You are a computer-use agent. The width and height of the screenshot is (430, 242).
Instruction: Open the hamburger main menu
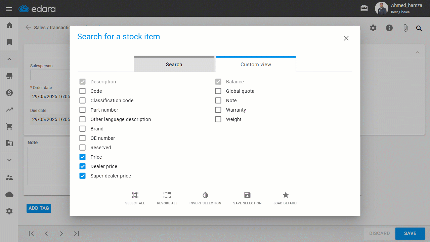point(9,9)
